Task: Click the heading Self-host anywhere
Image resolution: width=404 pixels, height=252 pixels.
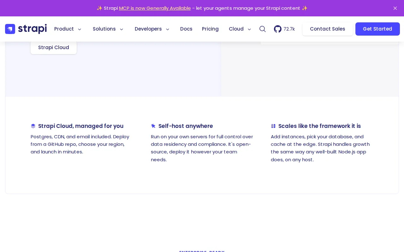Action: [186, 126]
